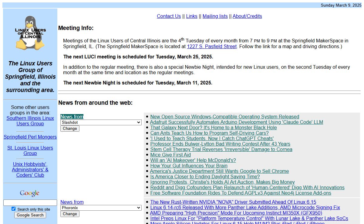Open the Free Software Foundation AGPLv3 story

click(x=241, y=193)
